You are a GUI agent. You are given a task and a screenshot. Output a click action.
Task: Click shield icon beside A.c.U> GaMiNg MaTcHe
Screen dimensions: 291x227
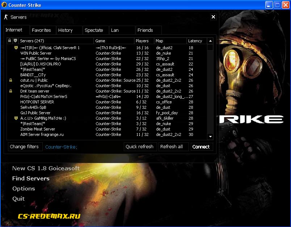pos(16,118)
